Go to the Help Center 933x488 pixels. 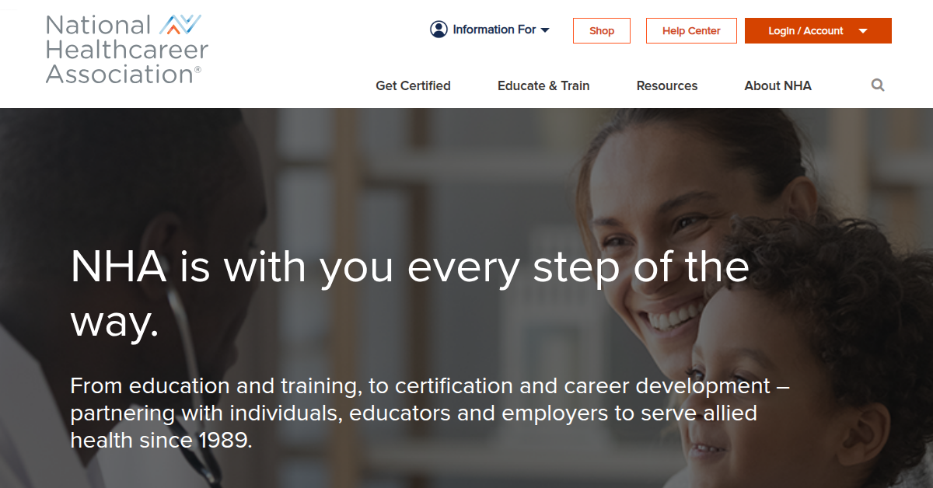(691, 31)
